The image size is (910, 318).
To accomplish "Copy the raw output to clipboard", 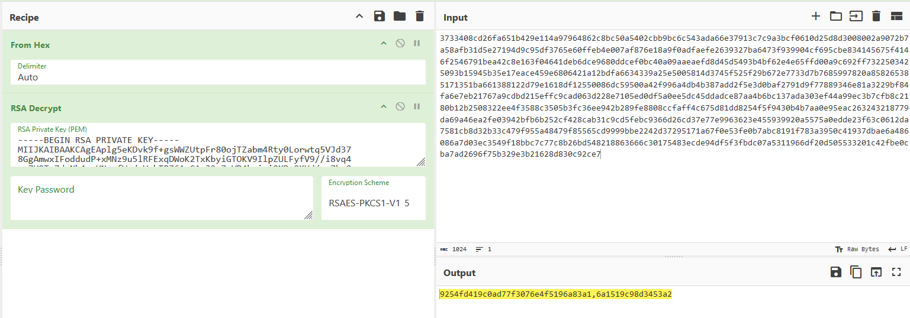I will [856, 272].
